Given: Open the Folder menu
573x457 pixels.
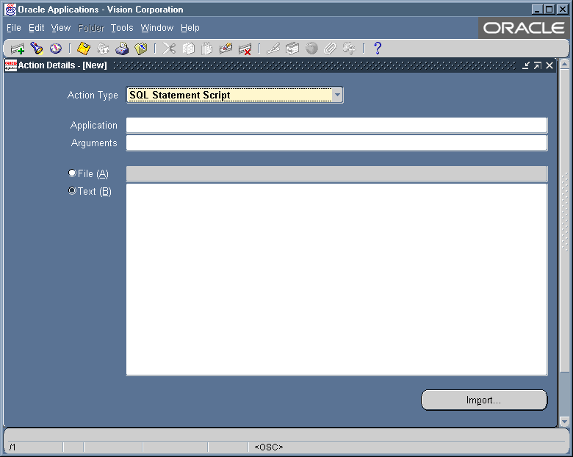Looking at the screenshot, I should pyautogui.click(x=91, y=28).
